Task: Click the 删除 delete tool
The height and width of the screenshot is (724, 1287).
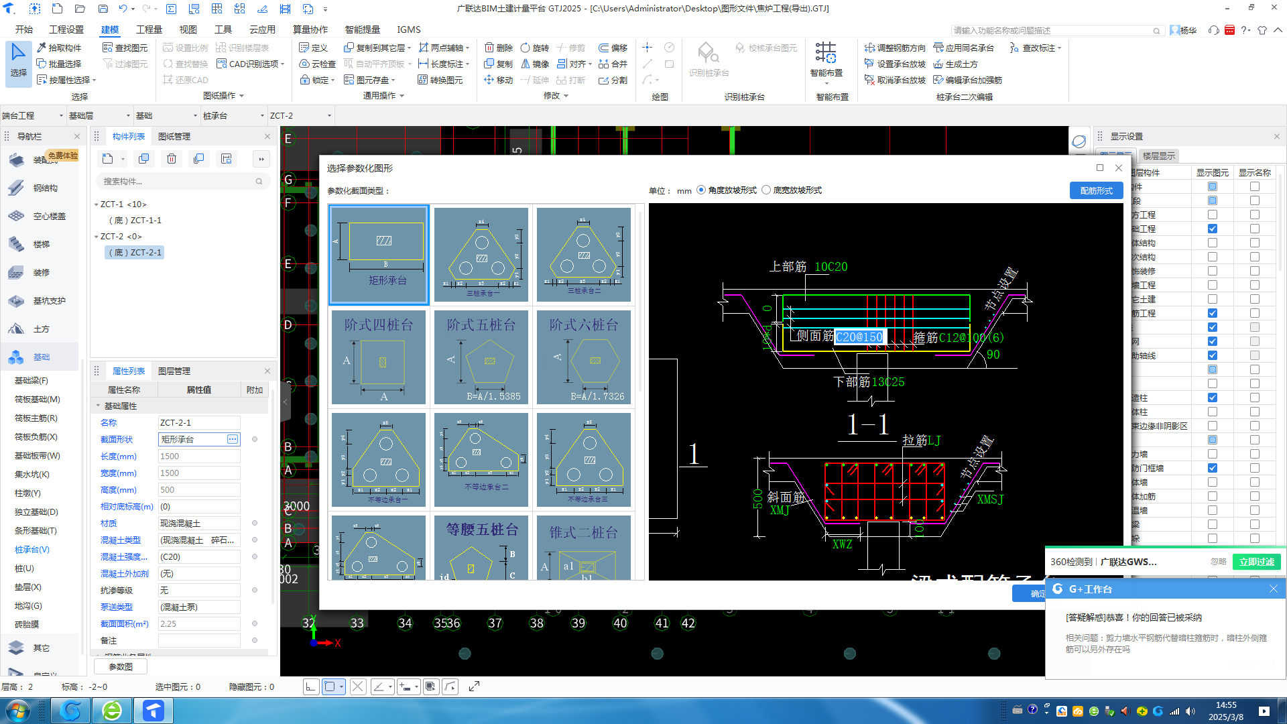Action: (499, 48)
